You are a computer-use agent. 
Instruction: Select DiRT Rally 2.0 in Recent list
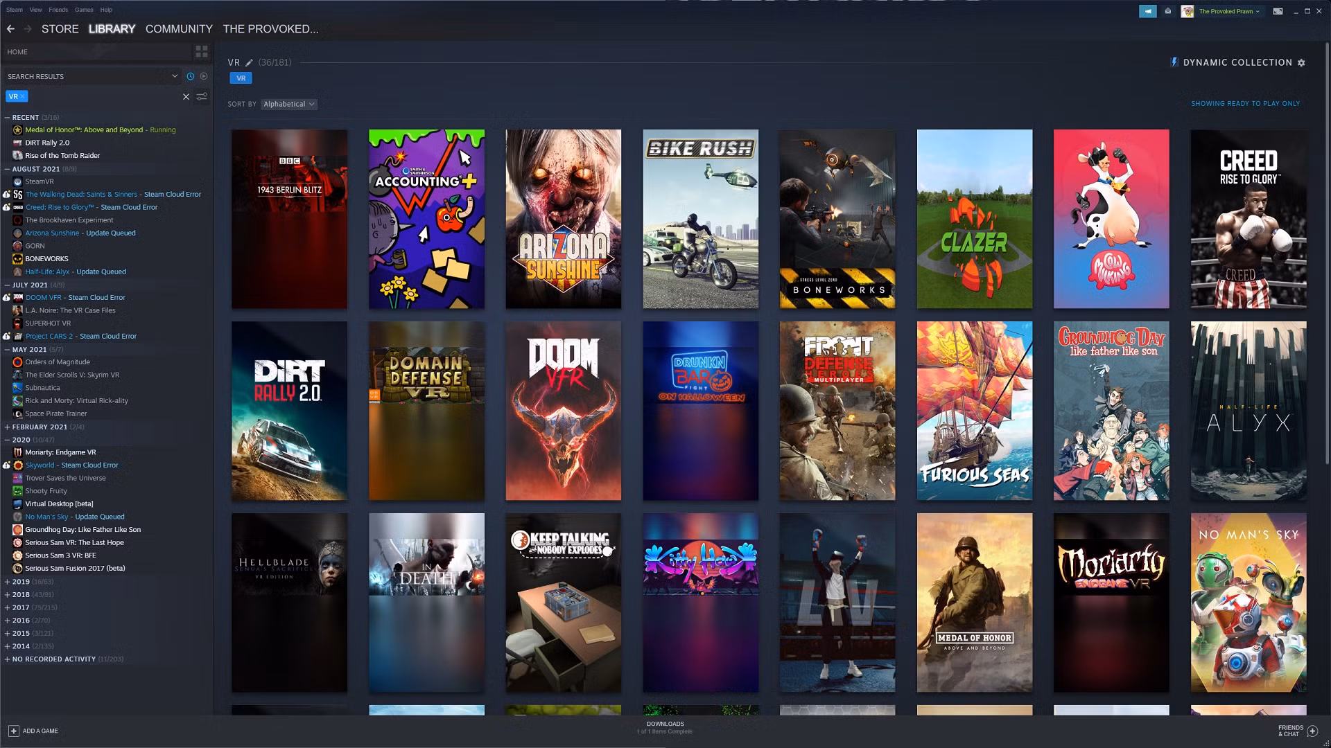[x=47, y=143]
